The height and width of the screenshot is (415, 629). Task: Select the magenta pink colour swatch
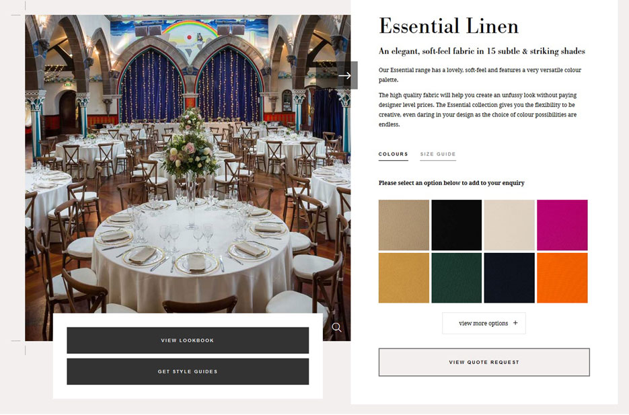tap(562, 225)
